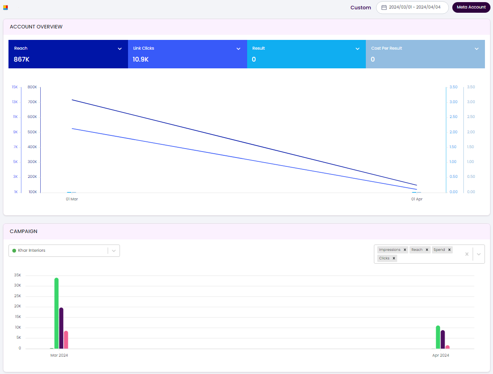The height and width of the screenshot is (374, 493).
Task: Click the green Impressions bar for Mar 2024
Action: tap(56, 312)
